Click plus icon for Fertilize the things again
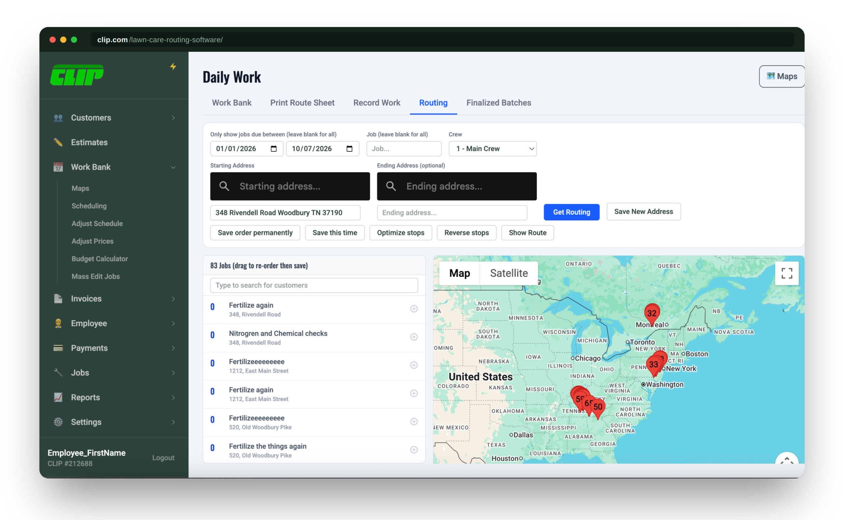This screenshot has height=520, width=844. [414, 450]
